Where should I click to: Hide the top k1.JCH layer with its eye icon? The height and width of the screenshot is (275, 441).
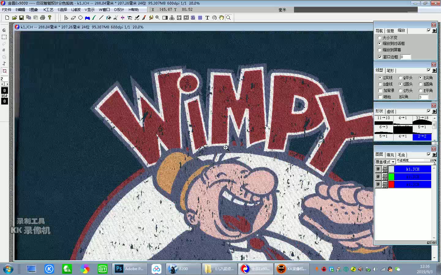coord(378,169)
